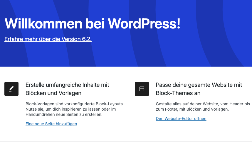Open the 'Erfahre mehr über die Version 6.2.' link

[48, 39]
